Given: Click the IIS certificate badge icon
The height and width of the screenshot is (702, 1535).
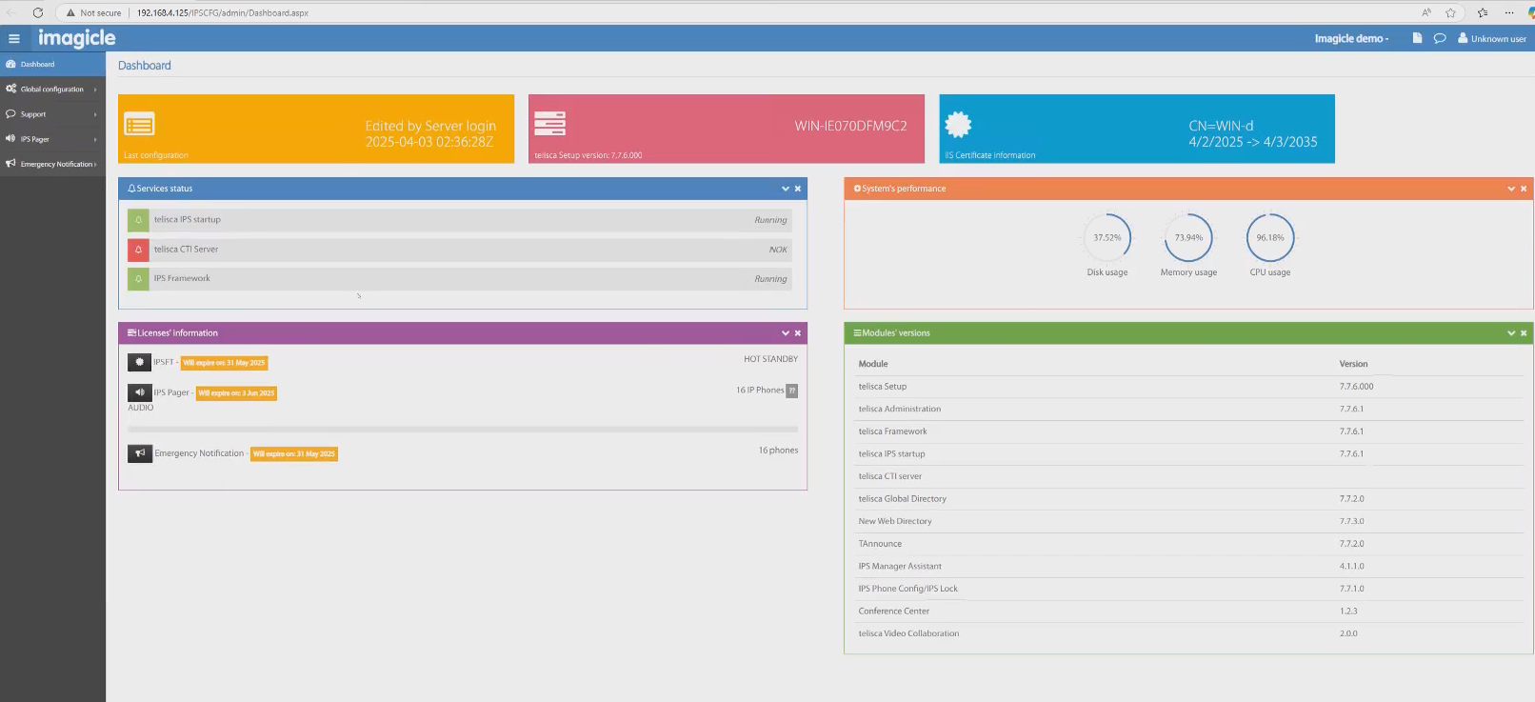Looking at the screenshot, I should [958, 125].
